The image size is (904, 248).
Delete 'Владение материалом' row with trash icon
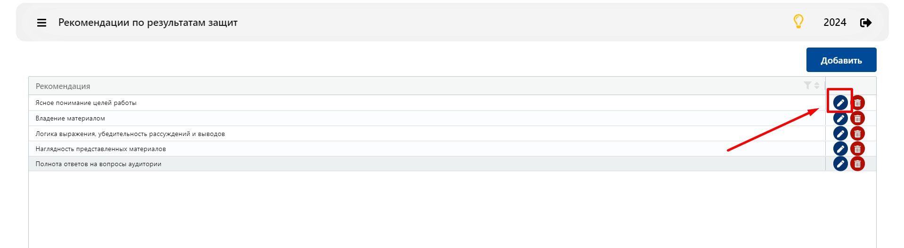857,118
